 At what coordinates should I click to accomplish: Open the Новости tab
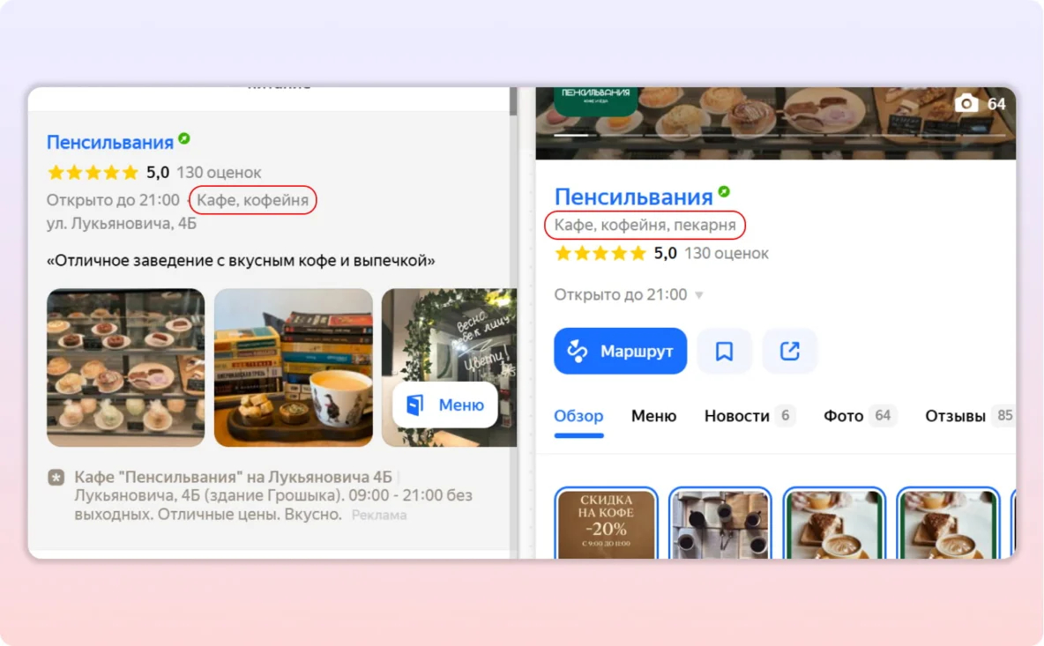click(737, 416)
